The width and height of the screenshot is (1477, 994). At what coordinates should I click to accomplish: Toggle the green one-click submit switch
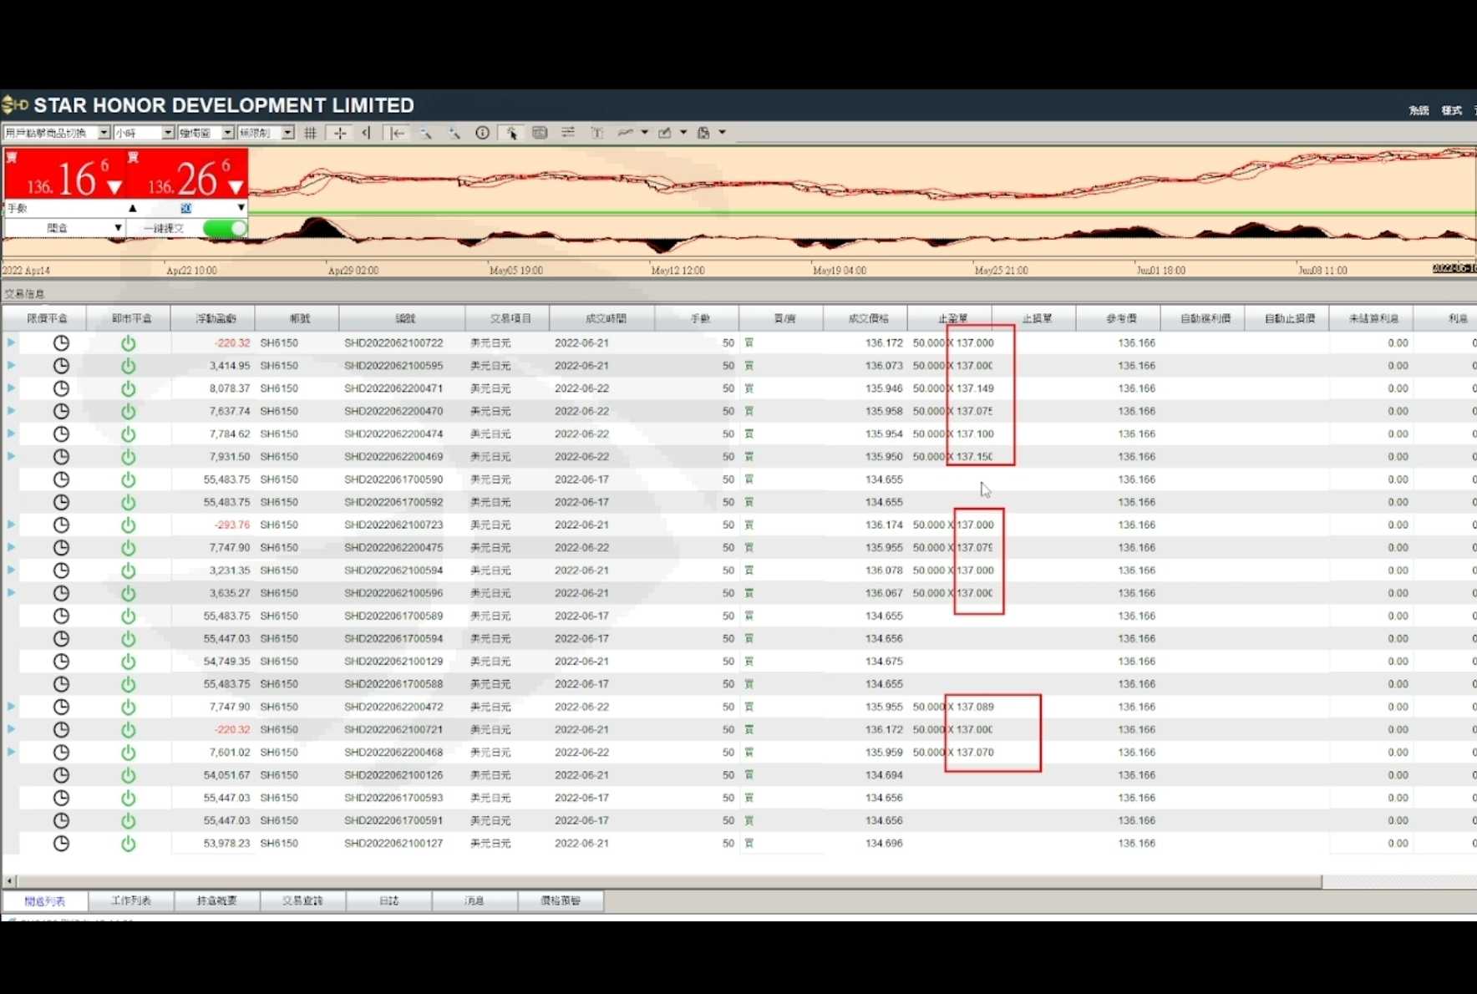tap(225, 228)
